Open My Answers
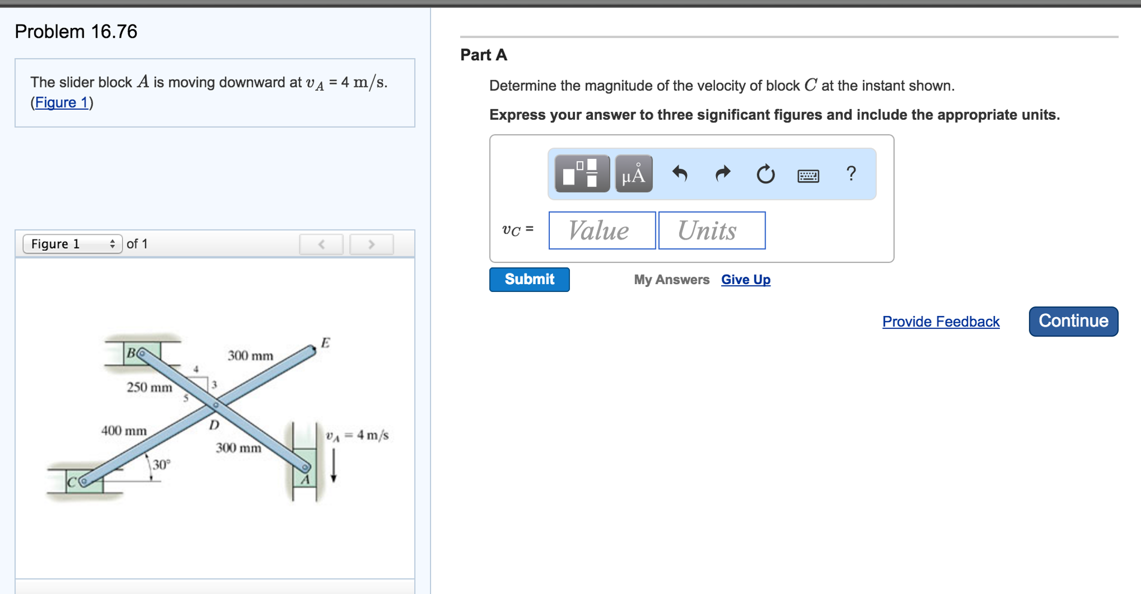Image resolution: width=1141 pixels, height=594 pixels. (x=671, y=279)
